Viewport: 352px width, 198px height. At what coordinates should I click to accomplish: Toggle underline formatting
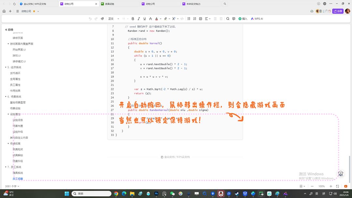(x=144, y=19)
